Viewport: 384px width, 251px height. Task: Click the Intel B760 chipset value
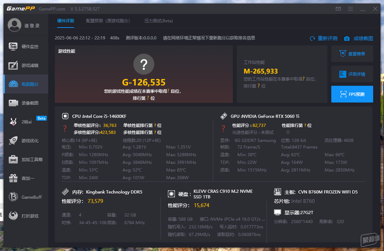click(x=303, y=201)
